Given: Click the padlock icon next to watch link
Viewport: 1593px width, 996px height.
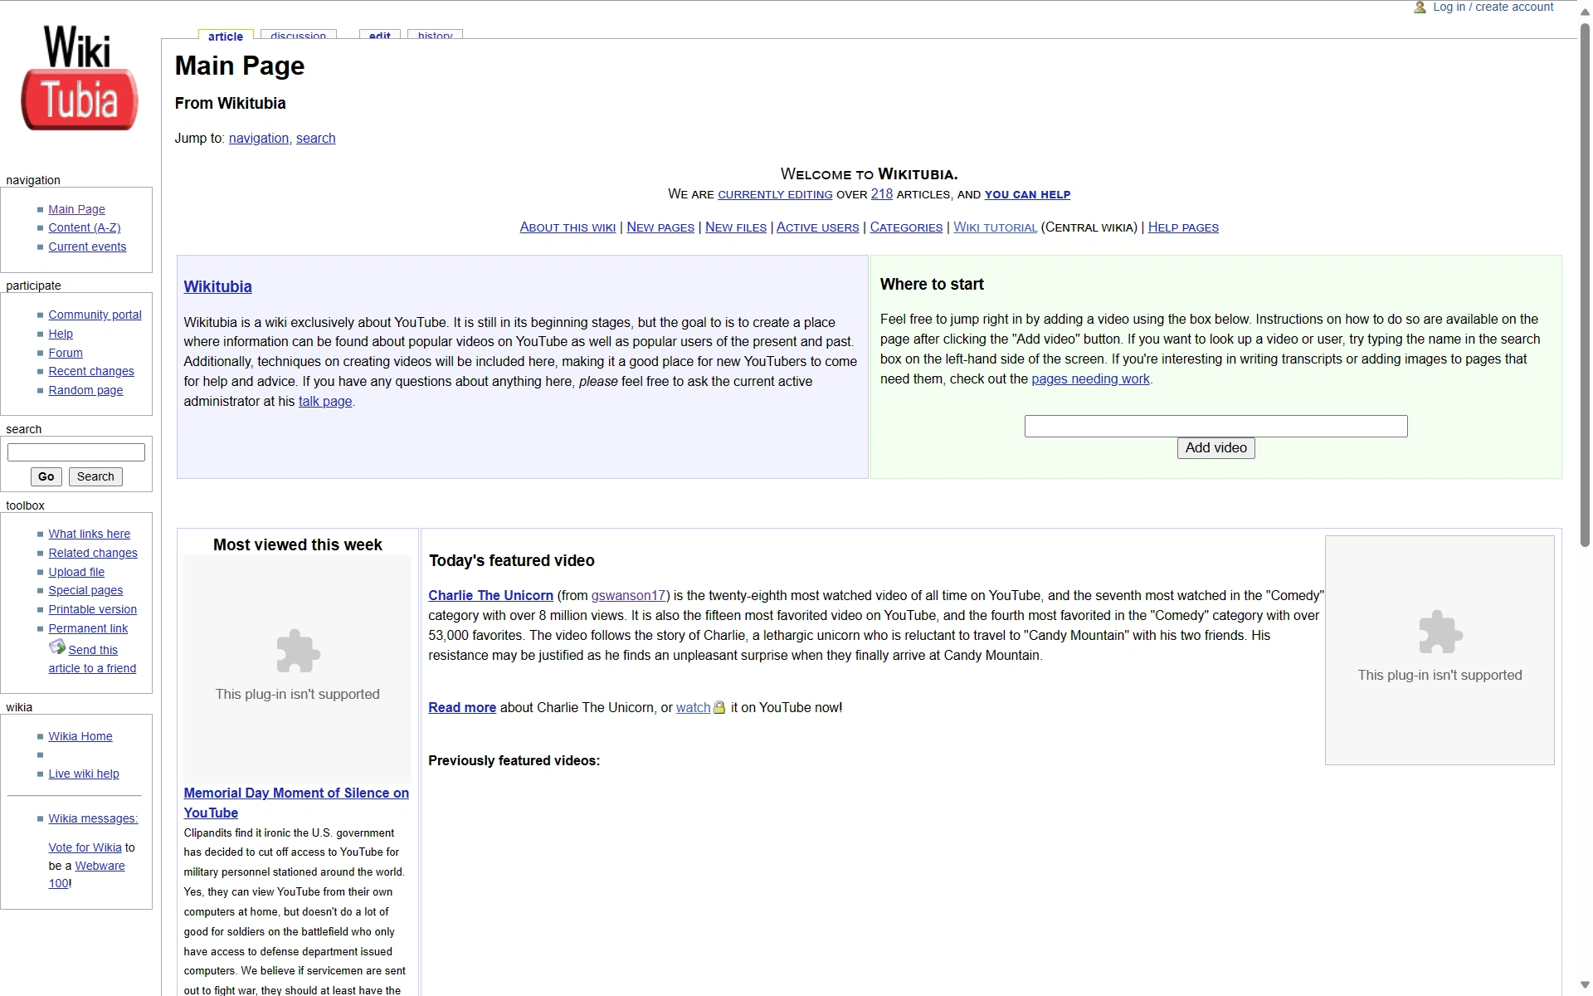Looking at the screenshot, I should click(x=719, y=707).
